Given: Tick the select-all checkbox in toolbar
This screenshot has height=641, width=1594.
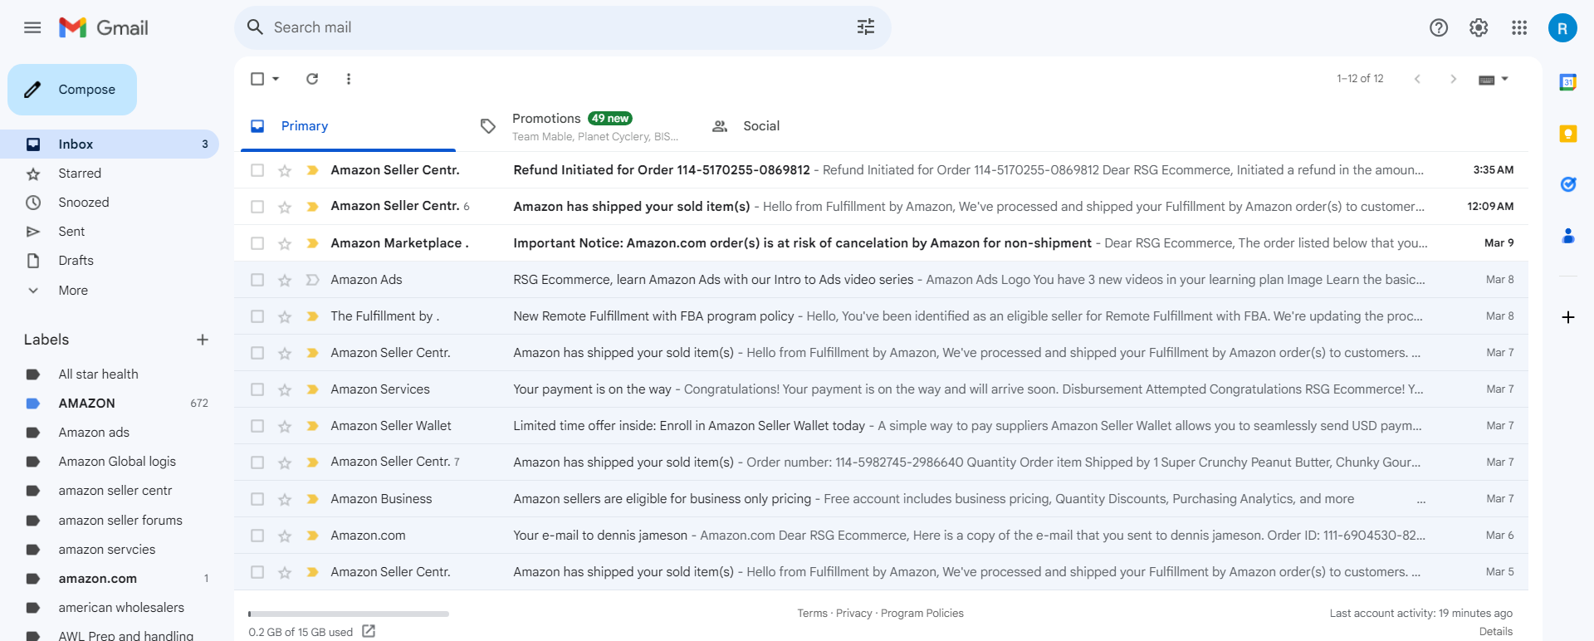Looking at the screenshot, I should point(257,79).
